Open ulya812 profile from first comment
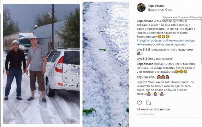Viewport: 202px width, 127px height. click(x=142, y=50)
